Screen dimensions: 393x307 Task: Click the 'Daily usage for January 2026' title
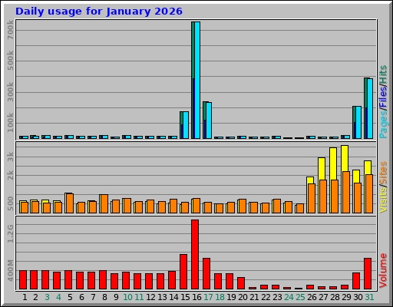point(99,12)
